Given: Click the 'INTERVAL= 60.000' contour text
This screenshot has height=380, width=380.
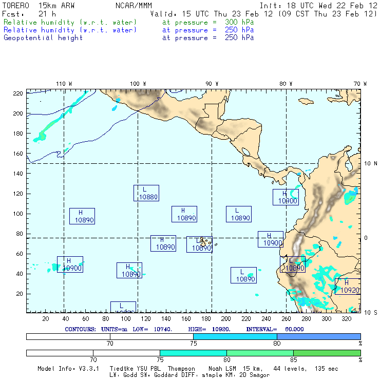Looking at the screenshot, I should 275,329.
